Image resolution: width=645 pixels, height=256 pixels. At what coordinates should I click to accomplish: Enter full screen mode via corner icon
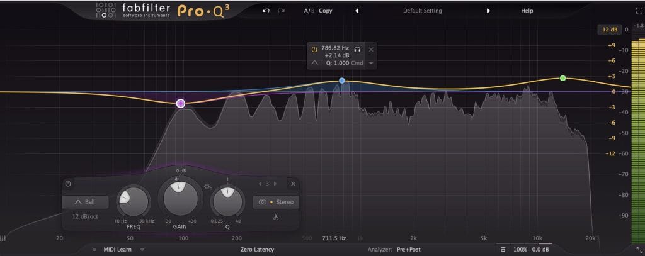coord(639,11)
